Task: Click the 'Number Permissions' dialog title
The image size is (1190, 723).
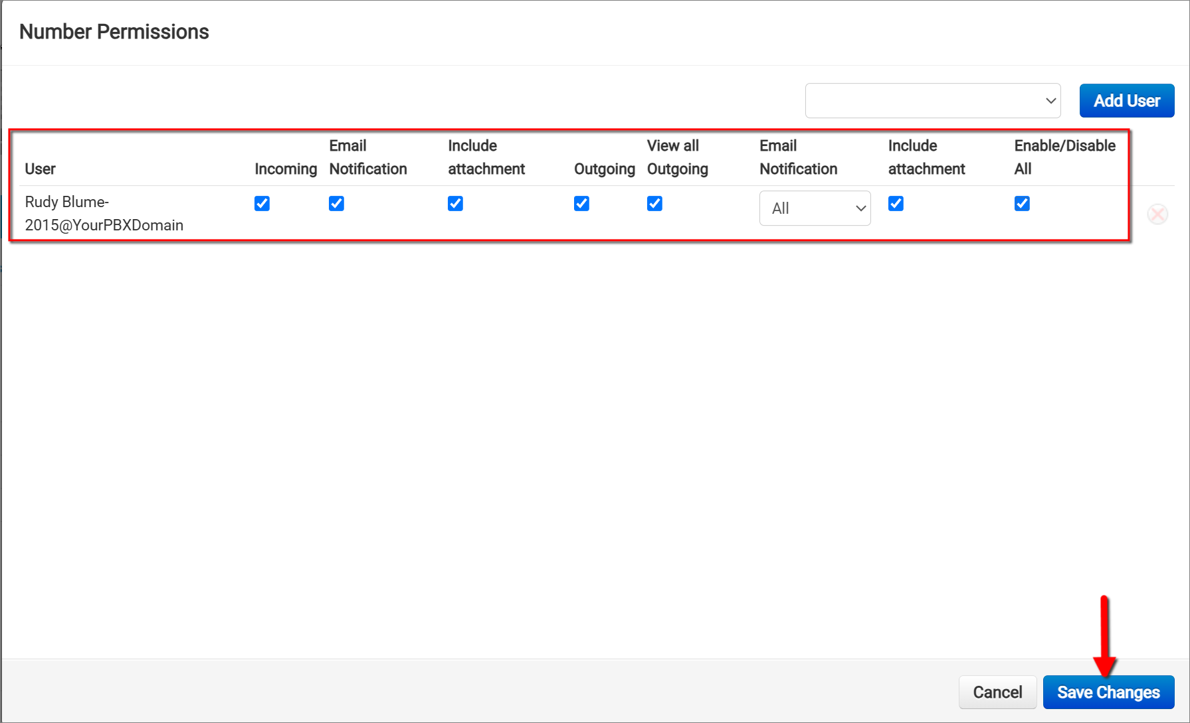Action: coord(114,32)
